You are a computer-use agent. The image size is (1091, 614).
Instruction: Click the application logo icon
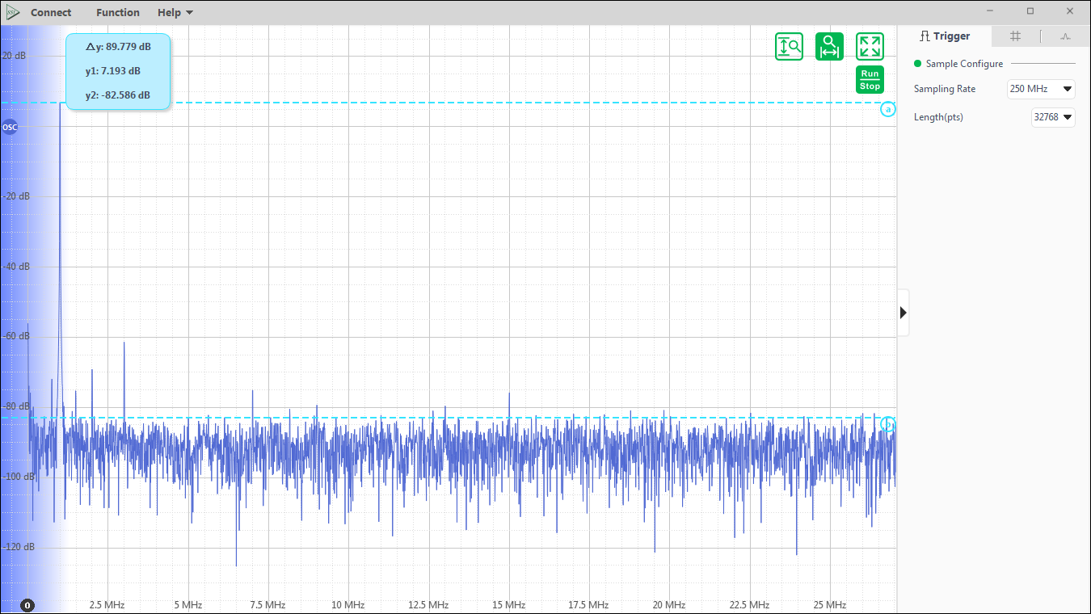pyautogui.click(x=13, y=12)
